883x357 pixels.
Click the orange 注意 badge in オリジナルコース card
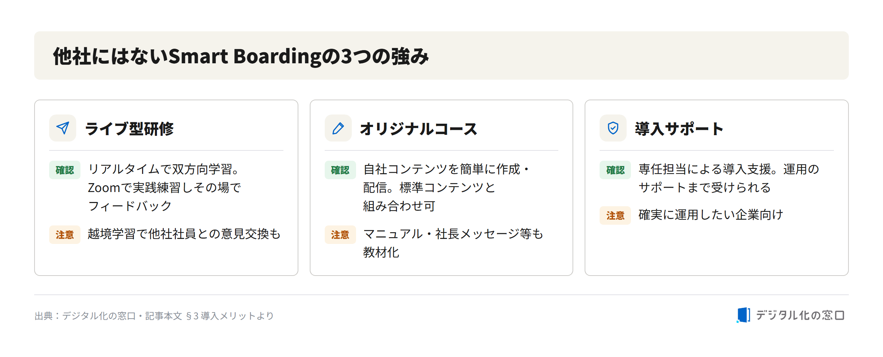pyautogui.click(x=340, y=235)
